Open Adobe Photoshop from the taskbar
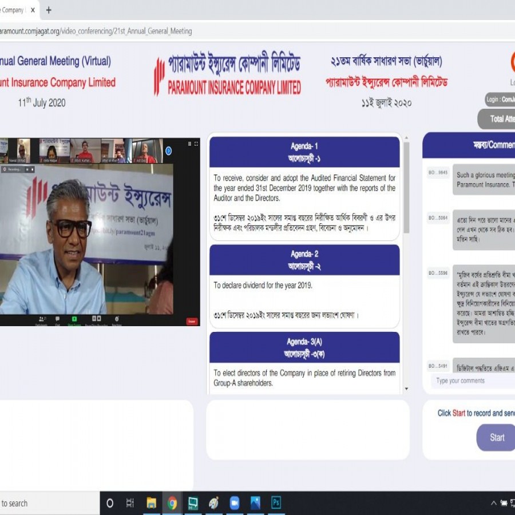This screenshot has height=515, width=515. click(276, 503)
